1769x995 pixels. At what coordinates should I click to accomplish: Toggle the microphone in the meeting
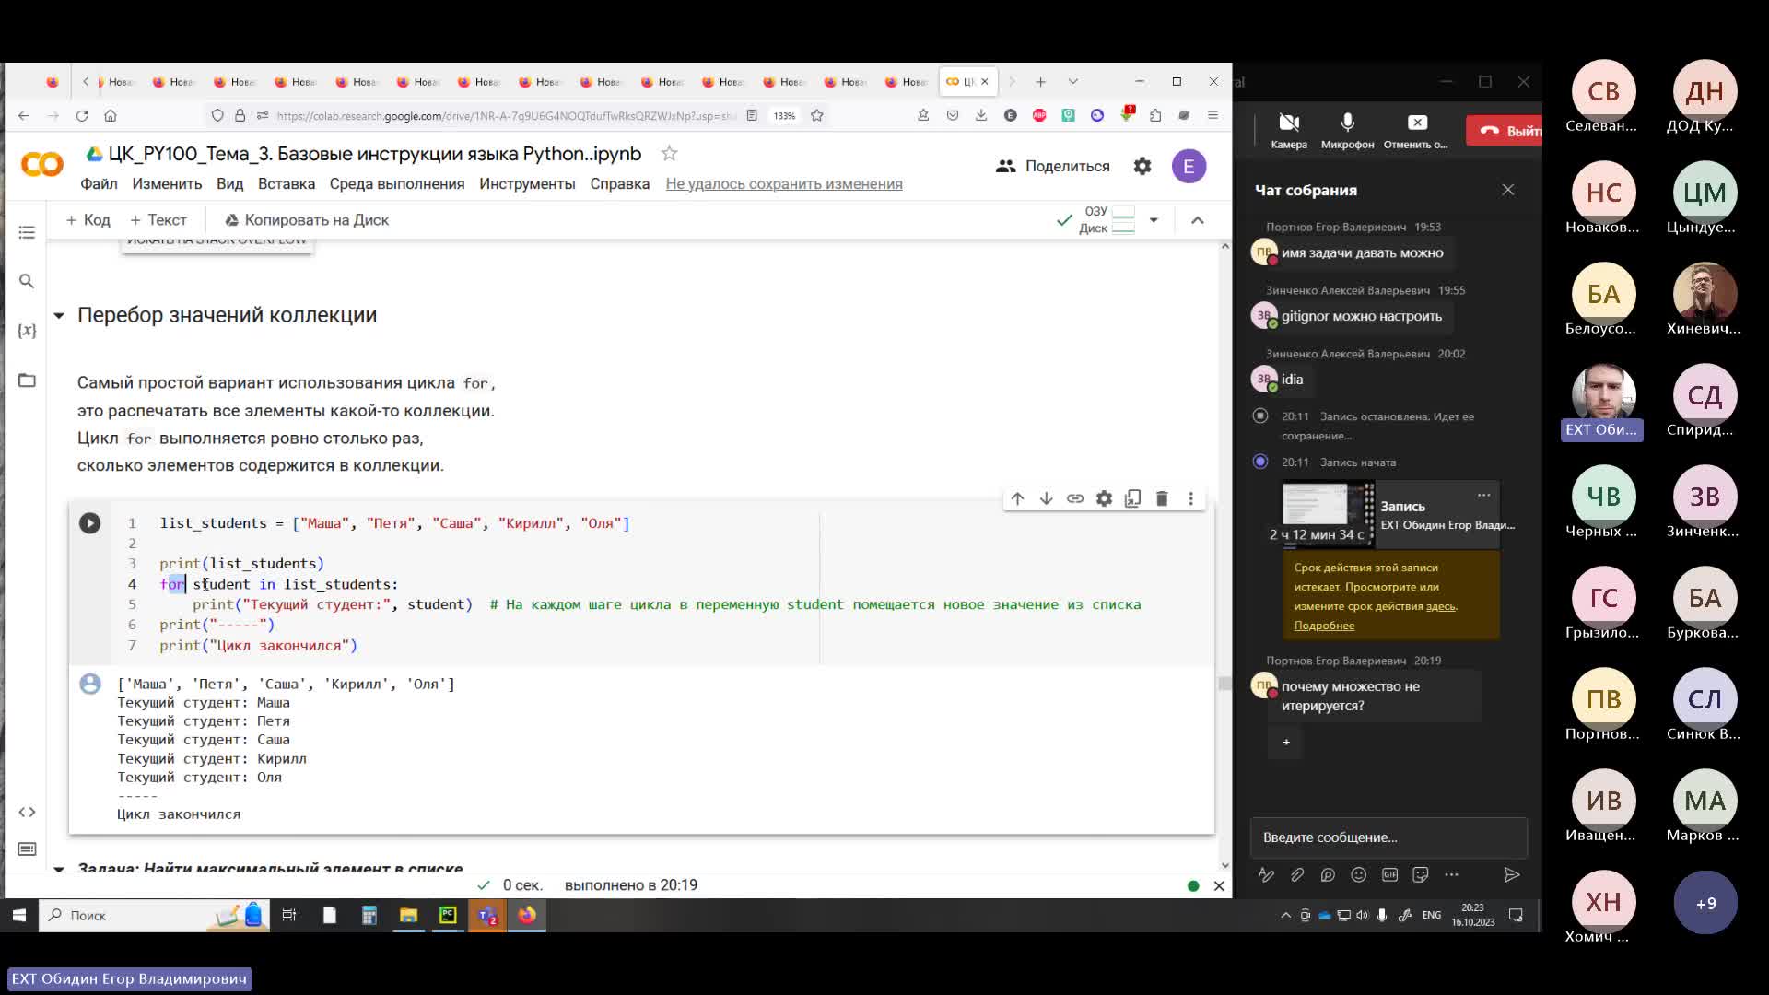[x=1347, y=131]
